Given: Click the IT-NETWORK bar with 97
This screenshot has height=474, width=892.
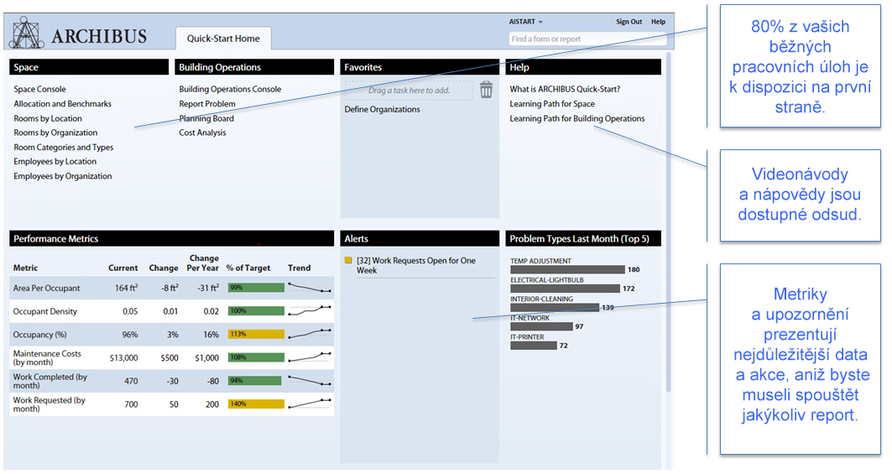Looking at the screenshot, I should tap(541, 326).
